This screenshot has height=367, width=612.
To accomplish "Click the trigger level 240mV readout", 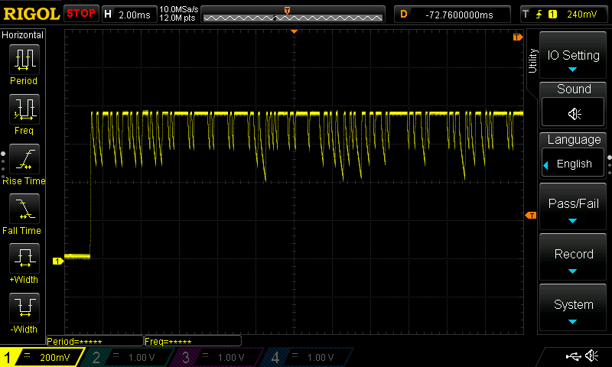I will click(x=581, y=15).
